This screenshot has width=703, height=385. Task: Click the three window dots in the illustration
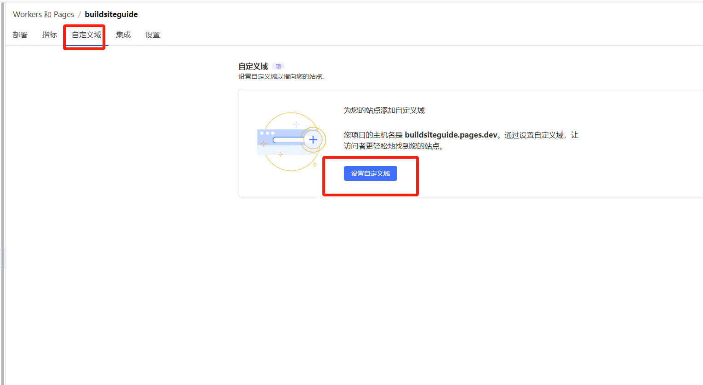click(267, 133)
